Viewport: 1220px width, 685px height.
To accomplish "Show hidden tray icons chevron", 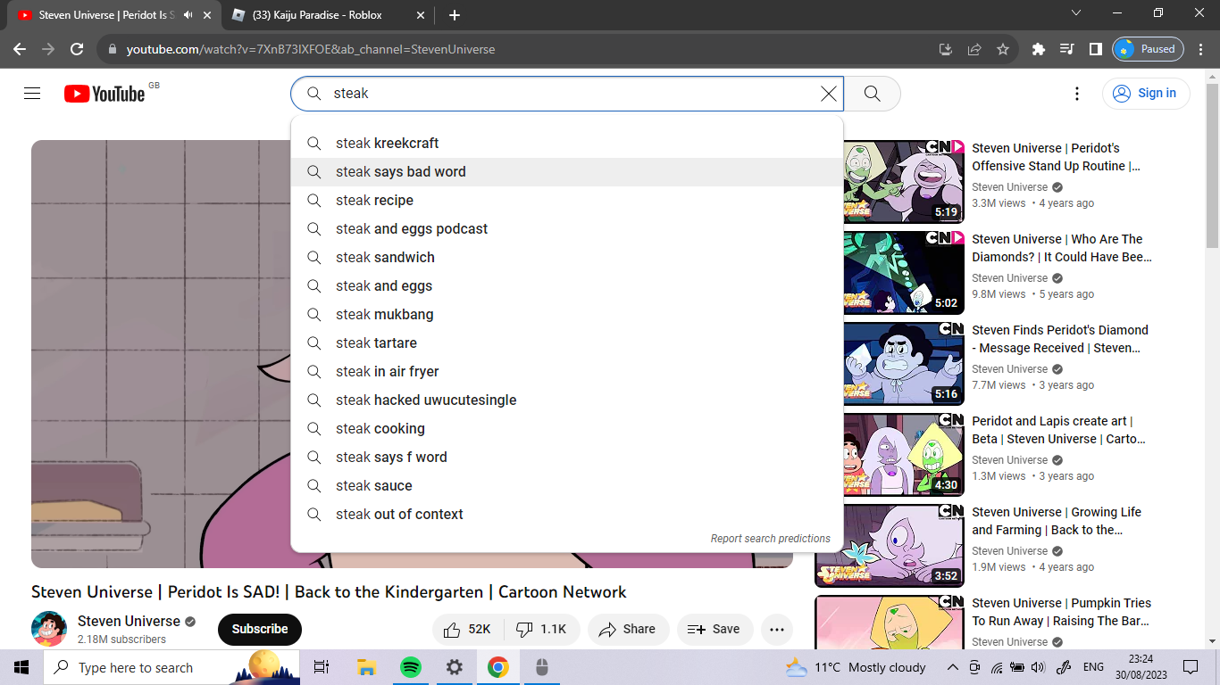I will (953, 667).
